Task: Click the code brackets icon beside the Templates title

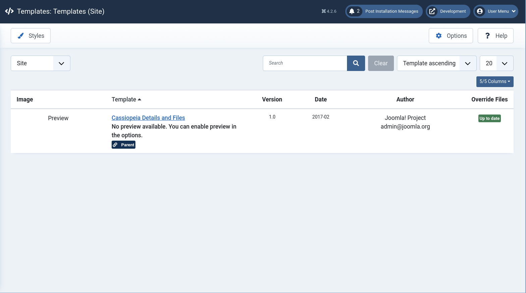Action: (x=9, y=11)
